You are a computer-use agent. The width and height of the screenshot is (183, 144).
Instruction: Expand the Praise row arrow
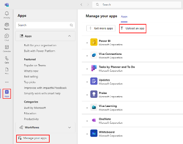(x=87, y=95)
